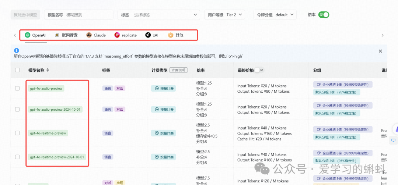Open the OpenAI provider tab
The image size is (398, 185).
(35, 35)
